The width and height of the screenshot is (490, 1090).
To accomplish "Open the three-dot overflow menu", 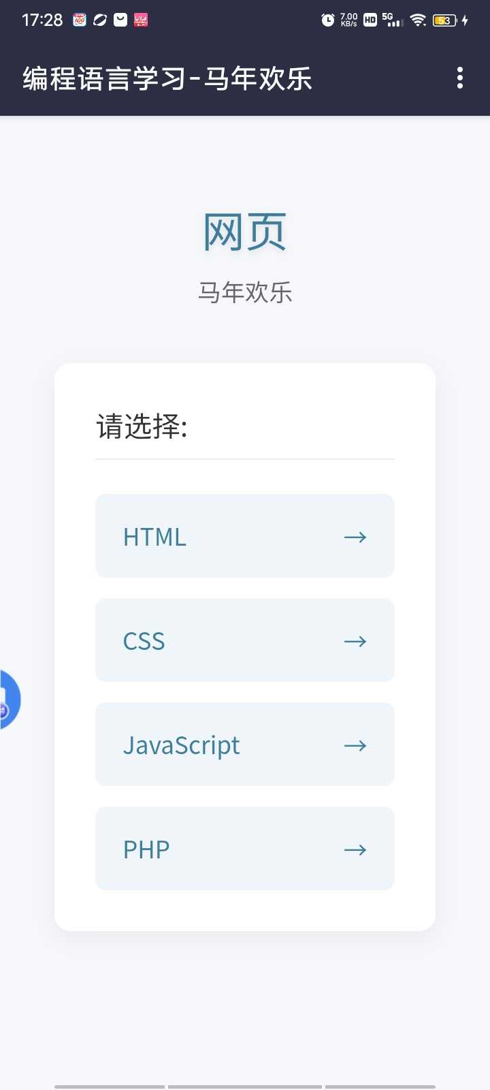I will pyautogui.click(x=460, y=78).
